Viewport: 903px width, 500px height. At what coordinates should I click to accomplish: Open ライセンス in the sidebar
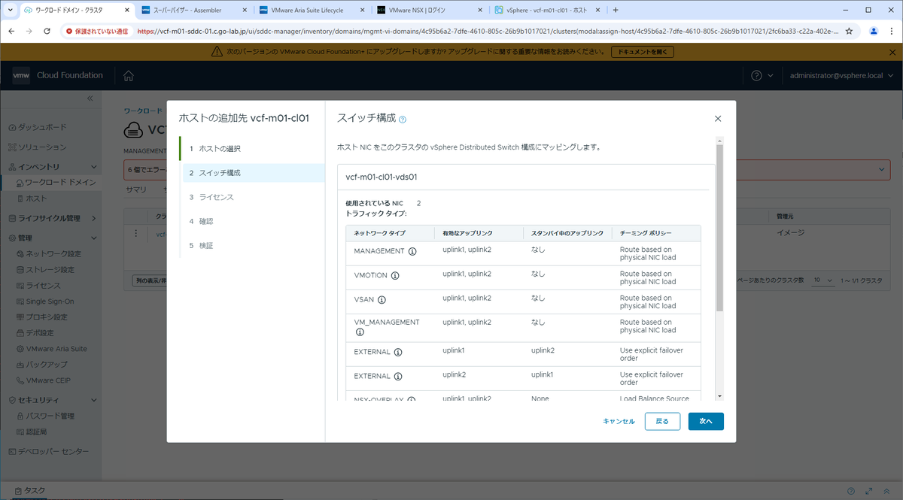click(43, 285)
